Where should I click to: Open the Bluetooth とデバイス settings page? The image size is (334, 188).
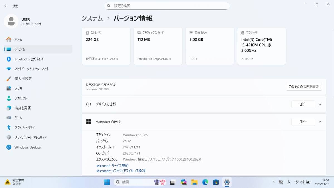point(29,59)
